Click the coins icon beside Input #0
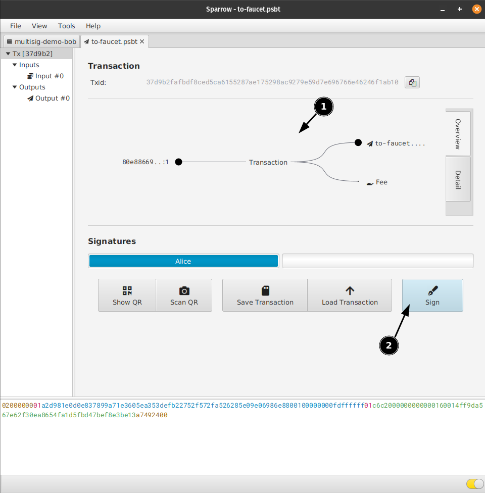The image size is (485, 493). (x=30, y=76)
